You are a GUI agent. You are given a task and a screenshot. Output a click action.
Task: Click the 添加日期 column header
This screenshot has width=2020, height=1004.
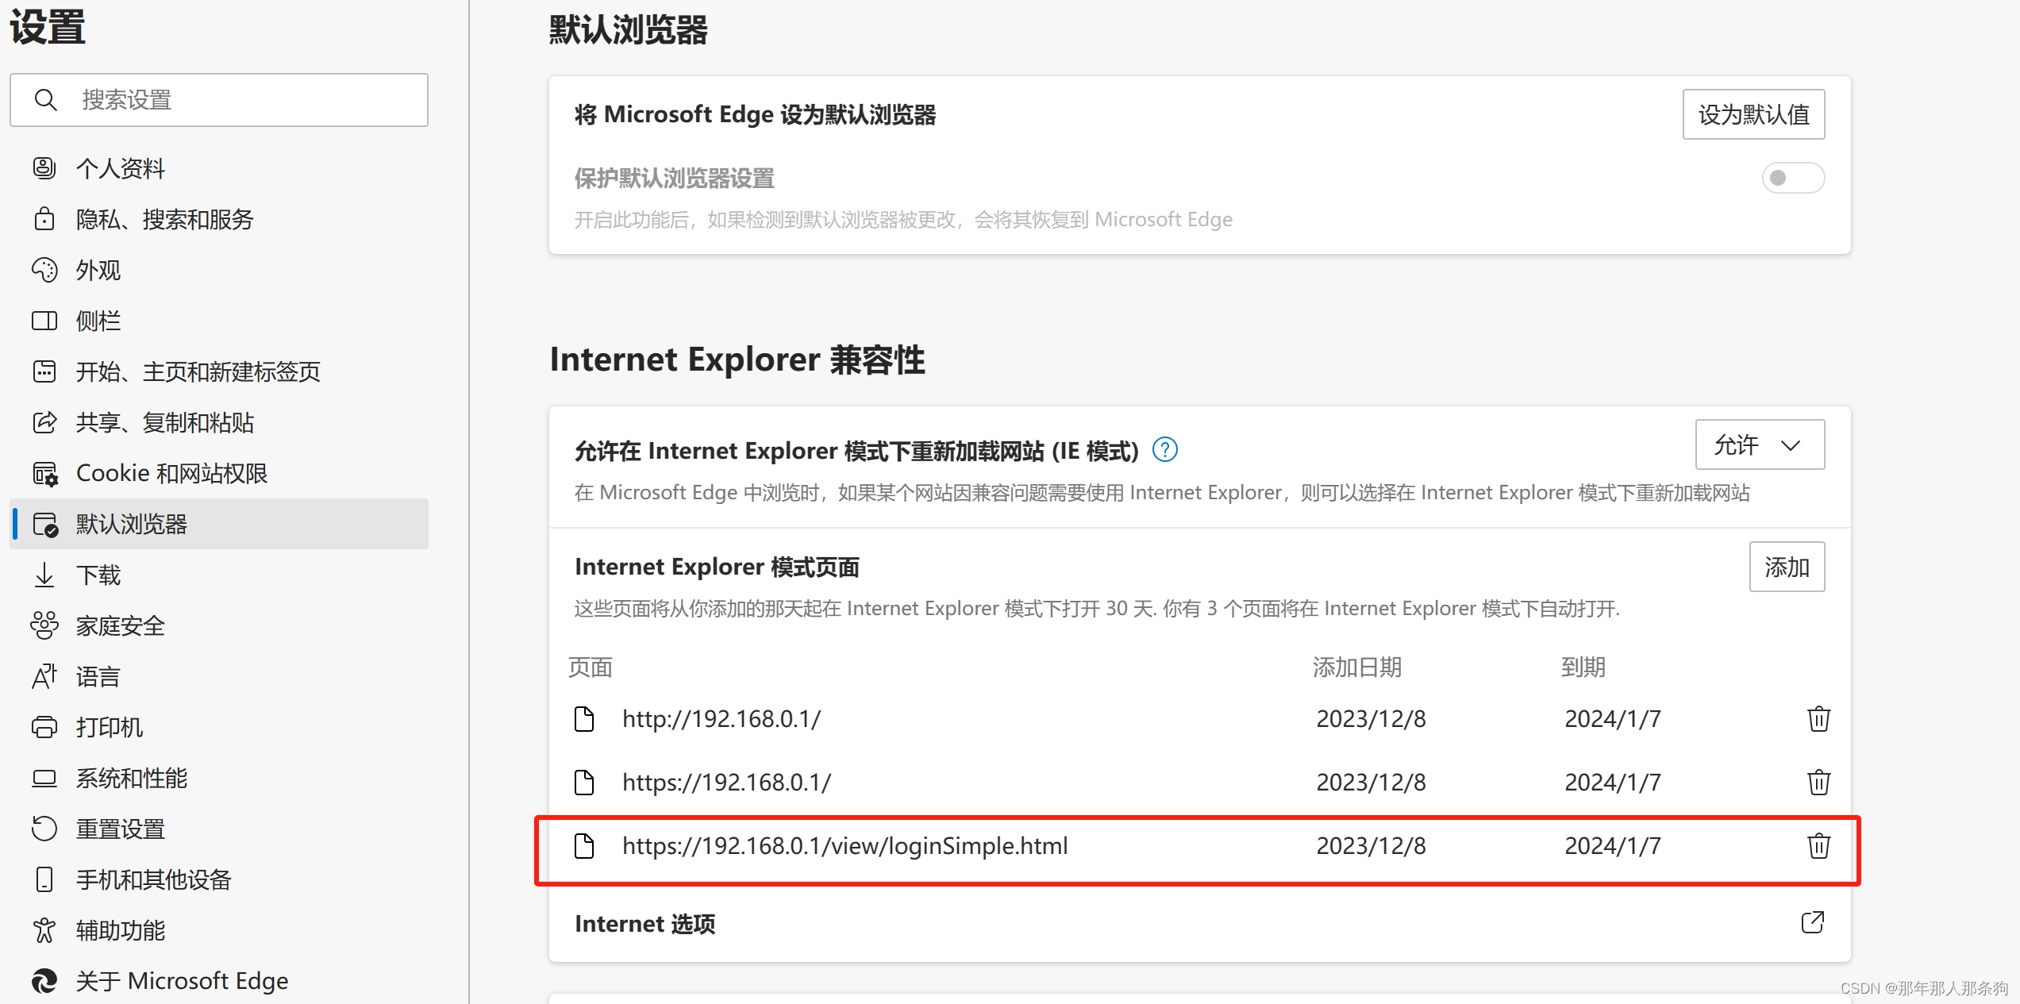point(1357,667)
